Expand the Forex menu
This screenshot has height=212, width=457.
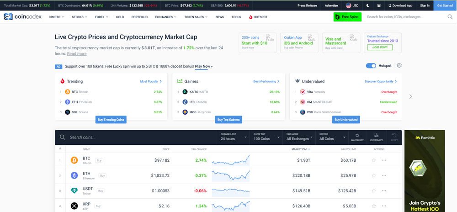tap(101, 17)
